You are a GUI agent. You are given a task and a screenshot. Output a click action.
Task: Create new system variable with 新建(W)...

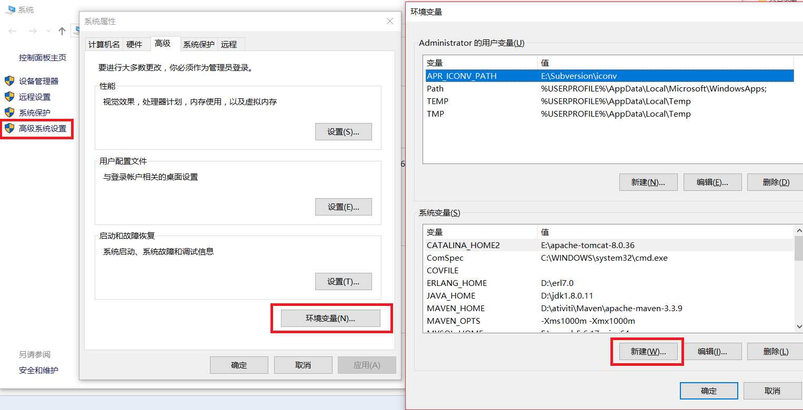(x=648, y=352)
